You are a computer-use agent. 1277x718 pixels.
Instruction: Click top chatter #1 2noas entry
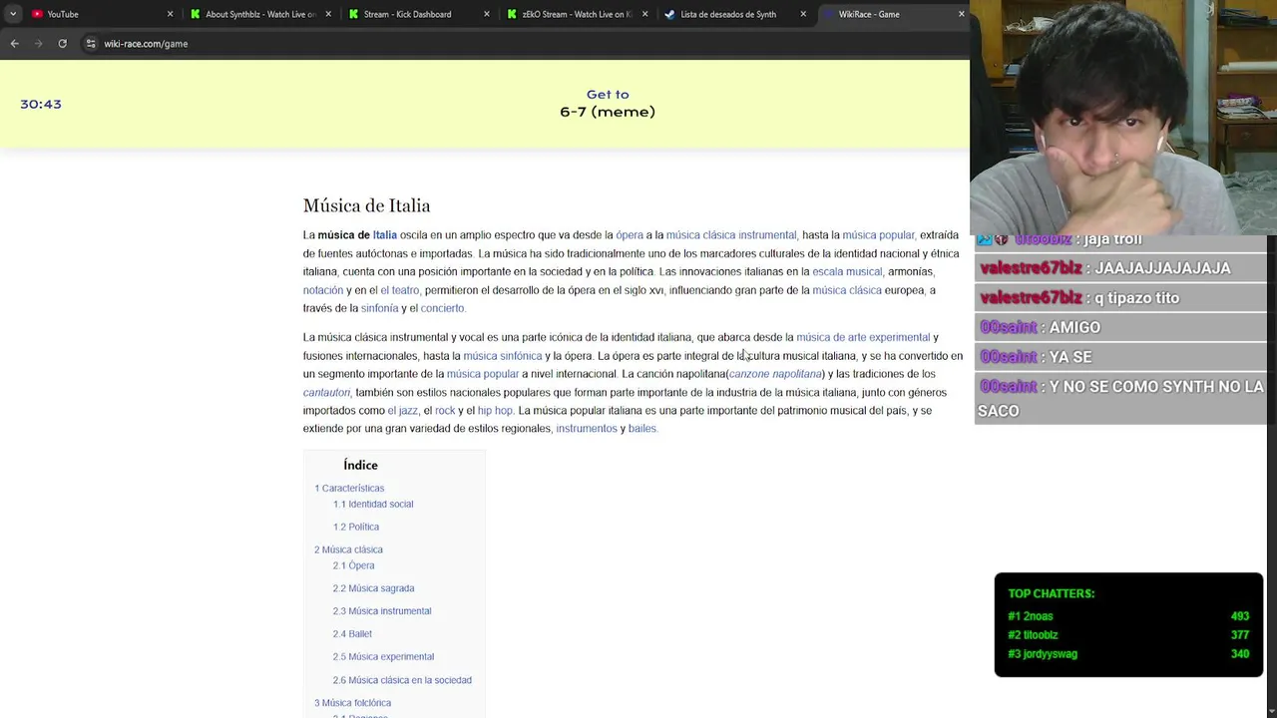coord(1128,616)
